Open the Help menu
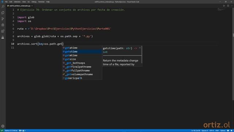 (48, 2)
